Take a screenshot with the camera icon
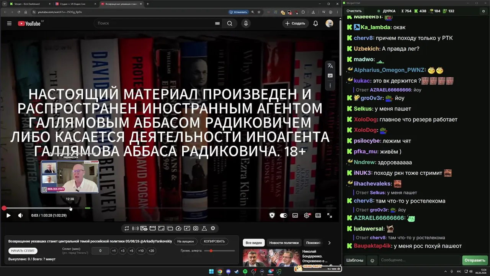 (x=196, y=228)
